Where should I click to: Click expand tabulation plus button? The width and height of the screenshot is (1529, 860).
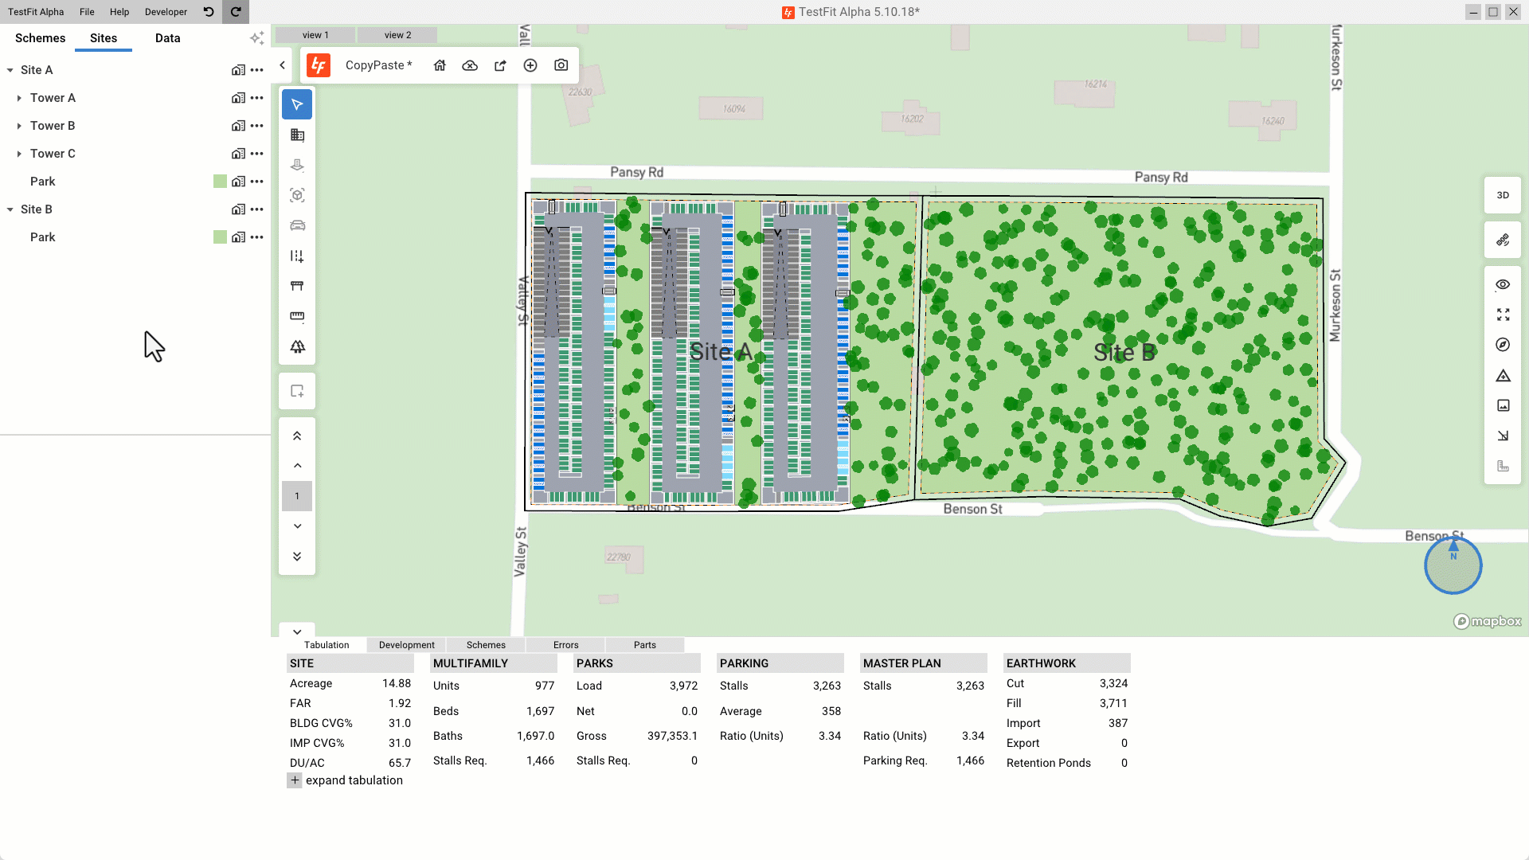295,780
